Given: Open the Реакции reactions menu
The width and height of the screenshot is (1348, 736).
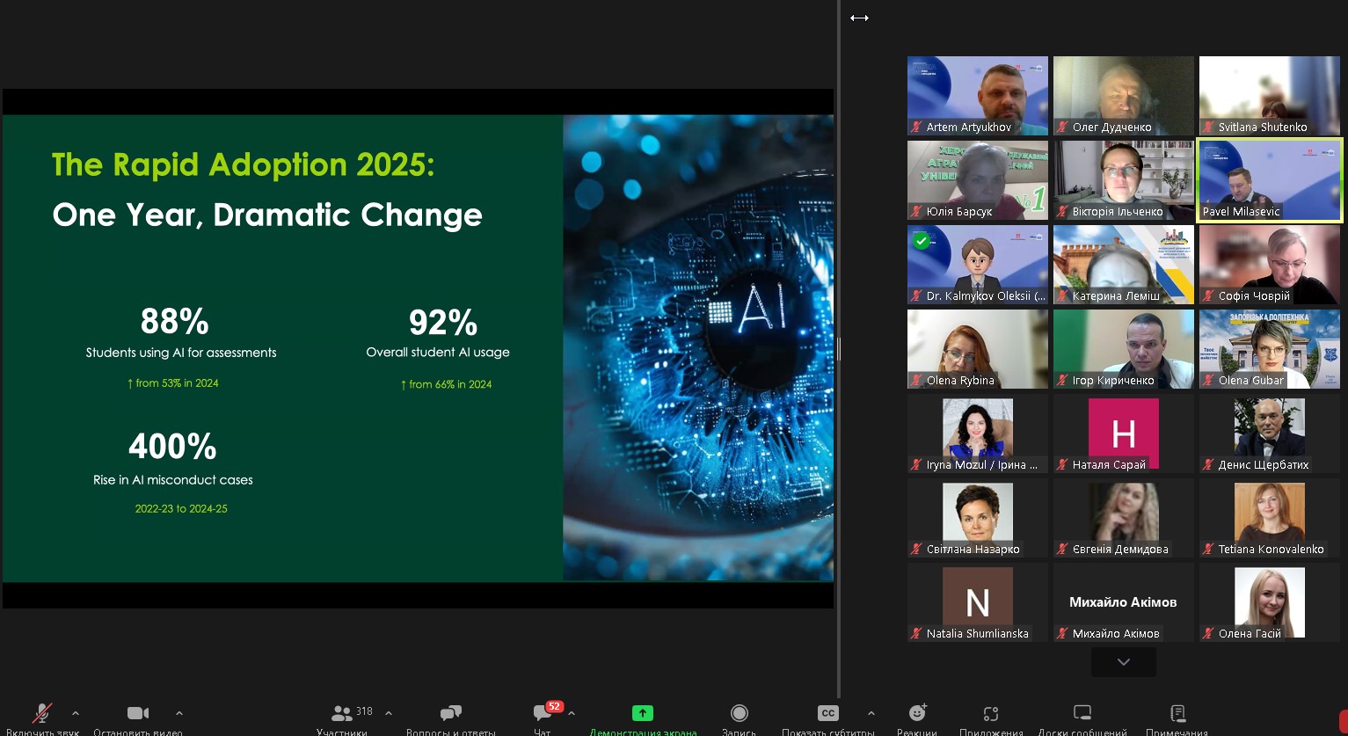Looking at the screenshot, I should tap(917, 713).
